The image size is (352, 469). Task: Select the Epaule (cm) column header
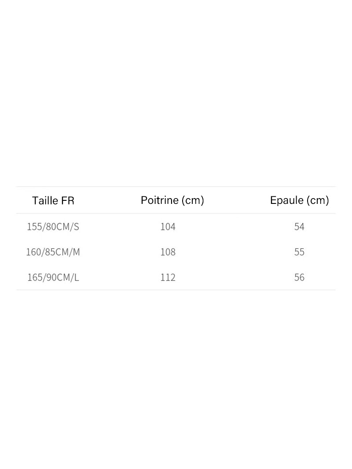(299, 200)
